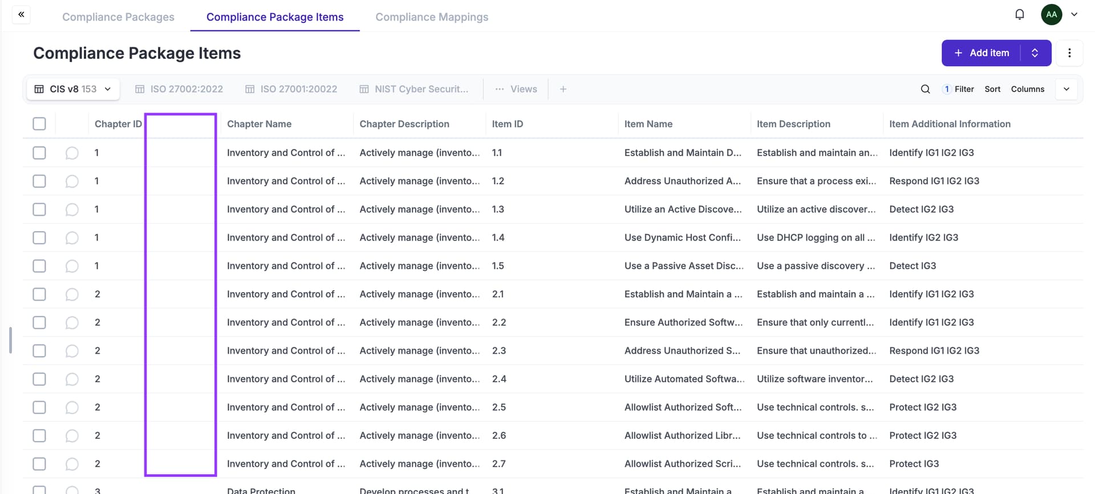Click the search magnifier icon

coord(925,89)
